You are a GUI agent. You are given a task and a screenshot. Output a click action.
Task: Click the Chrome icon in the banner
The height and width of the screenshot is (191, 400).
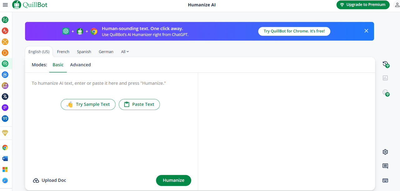pos(94,31)
